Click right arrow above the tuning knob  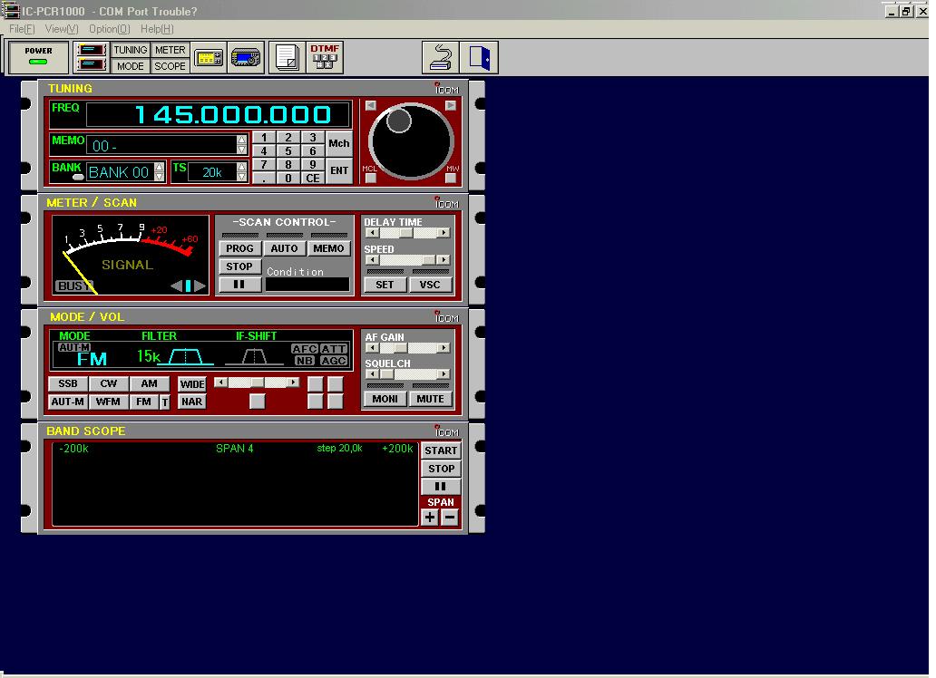click(x=451, y=105)
